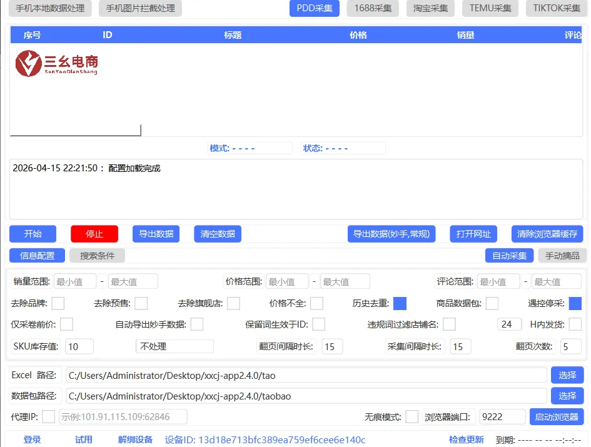Screen dimensions: 591x447
Task: Click Excel 路径 text field
Action: (x=306, y=375)
